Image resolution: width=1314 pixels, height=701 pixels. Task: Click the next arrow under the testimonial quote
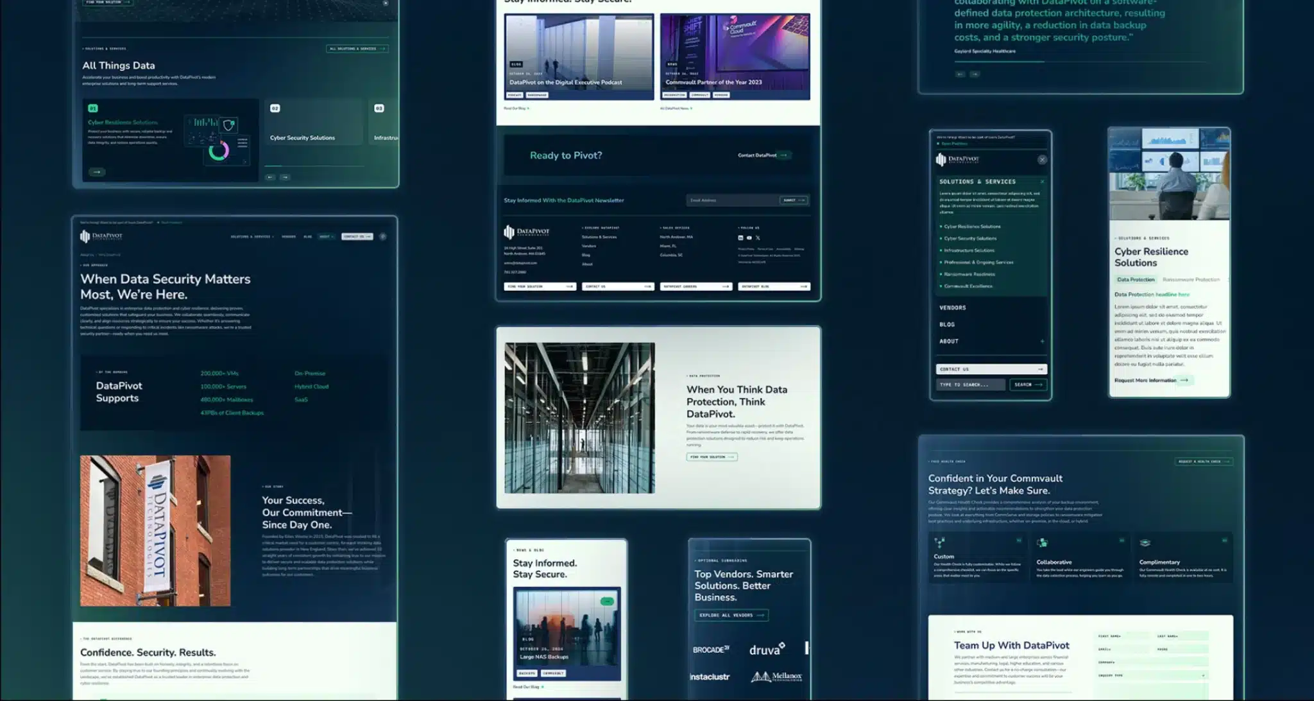click(x=975, y=74)
